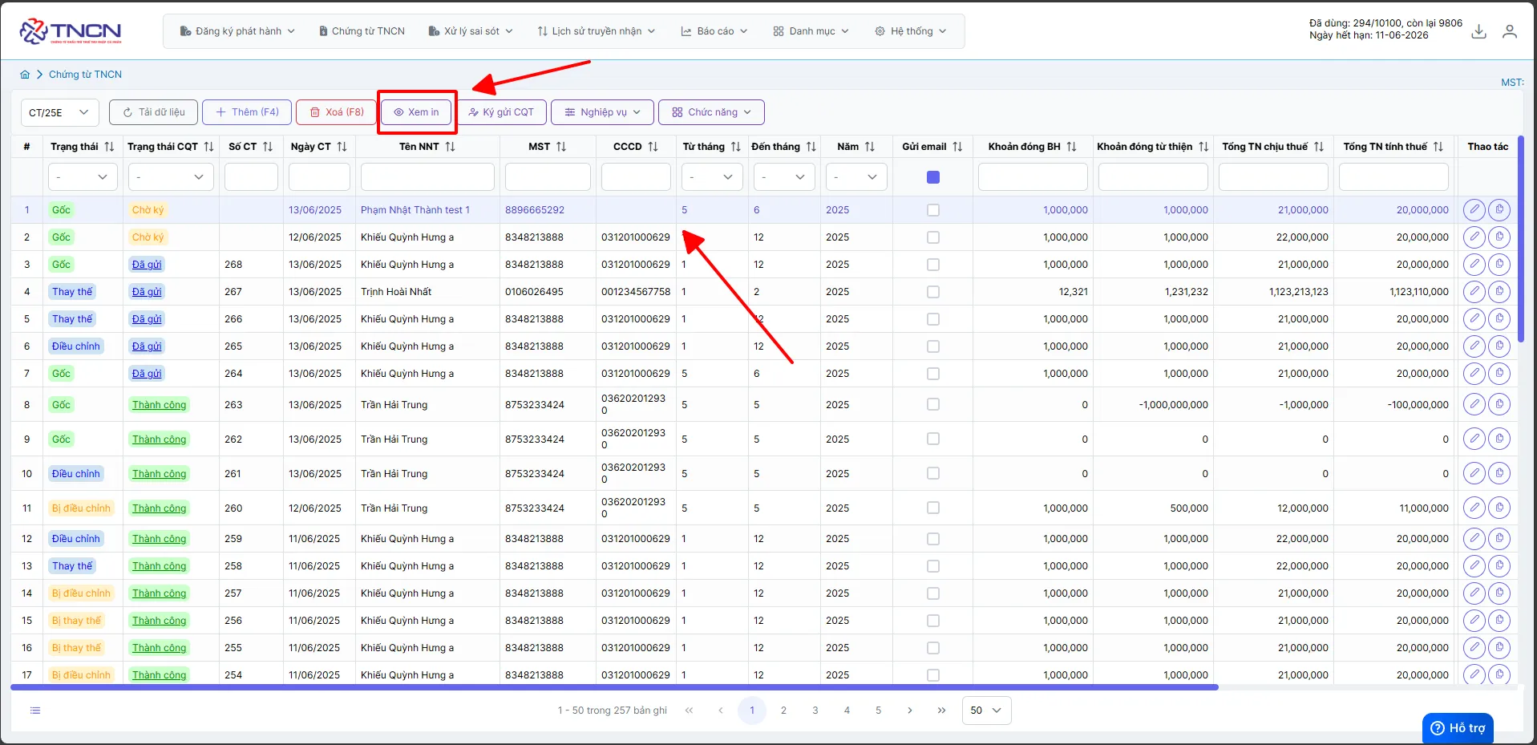Click the Hỗ trợ support button

point(1458,727)
